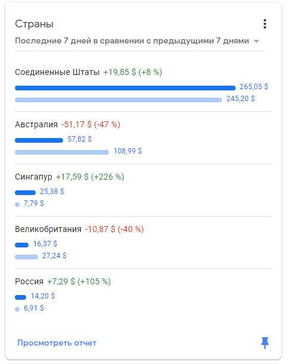Select the light dot beside 7,79 $
Screen dimensions: 288x364
(17, 205)
